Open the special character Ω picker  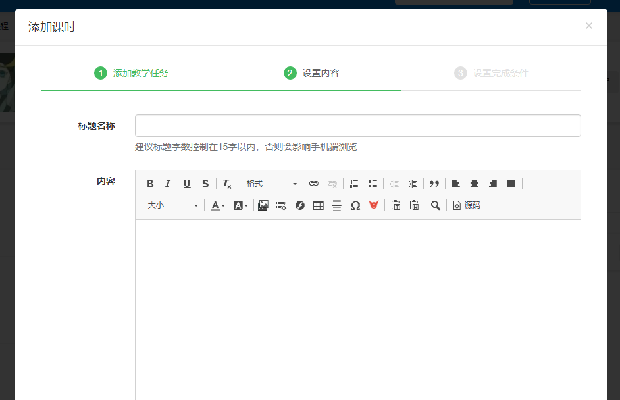pos(355,205)
